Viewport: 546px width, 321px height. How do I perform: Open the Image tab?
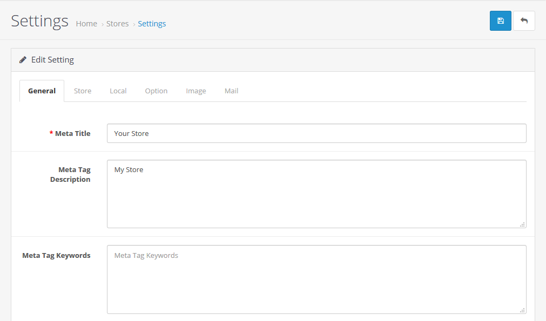(196, 91)
